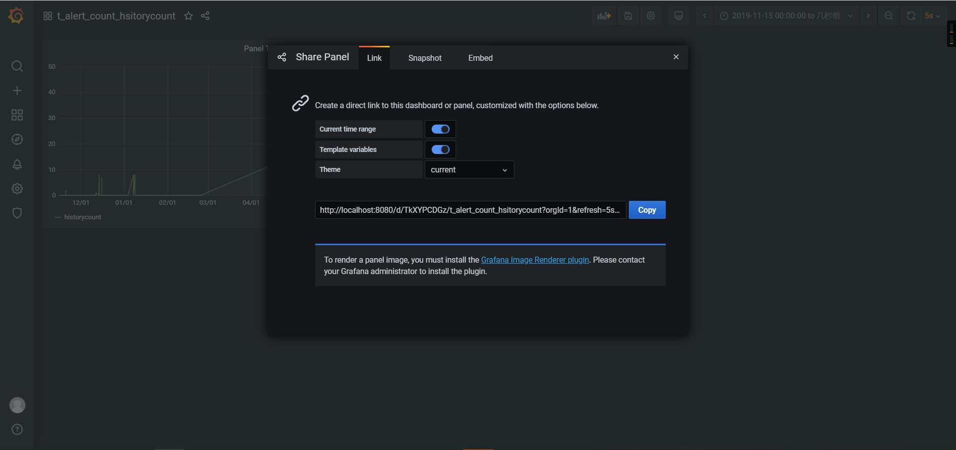Save the dashboard
This screenshot has height=450, width=956.
pos(627,15)
